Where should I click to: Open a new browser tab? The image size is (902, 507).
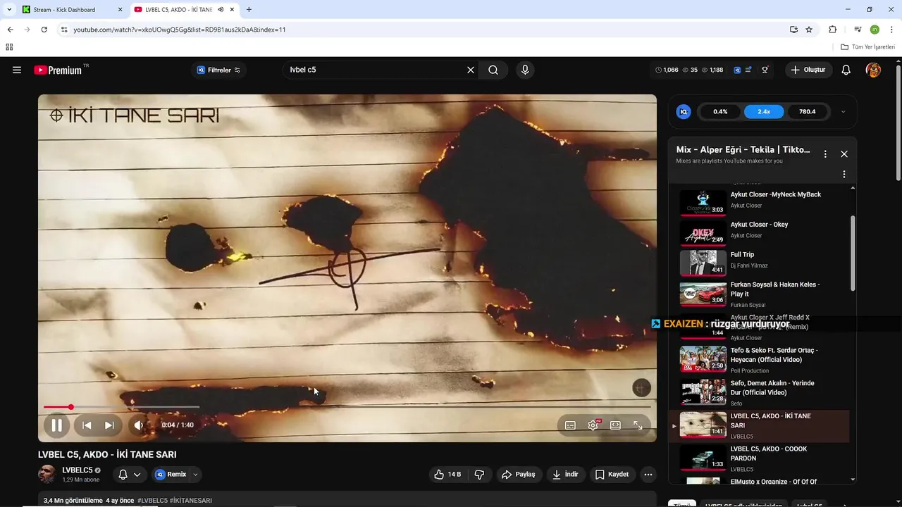[x=249, y=10]
